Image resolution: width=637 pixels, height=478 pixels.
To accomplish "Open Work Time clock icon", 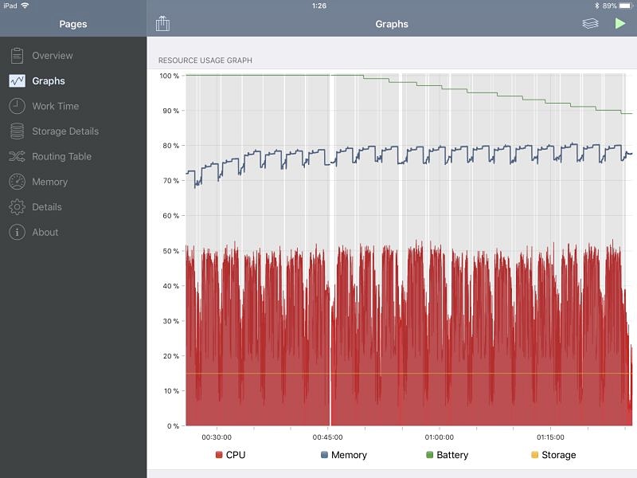I will tap(17, 106).
